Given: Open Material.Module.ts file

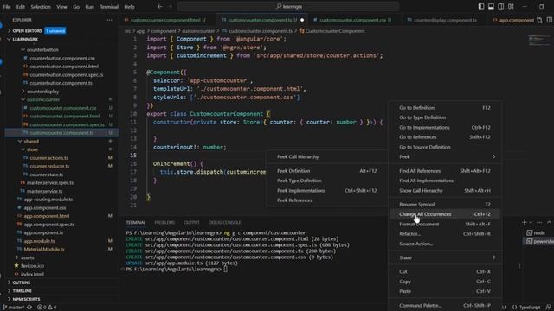Looking at the screenshot, I should coord(44,249).
